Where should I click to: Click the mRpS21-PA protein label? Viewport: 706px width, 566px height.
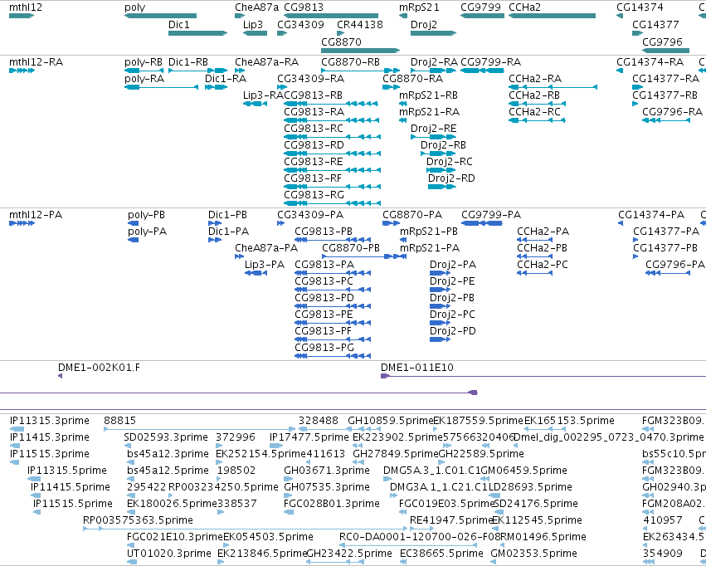(x=430, y=248)
